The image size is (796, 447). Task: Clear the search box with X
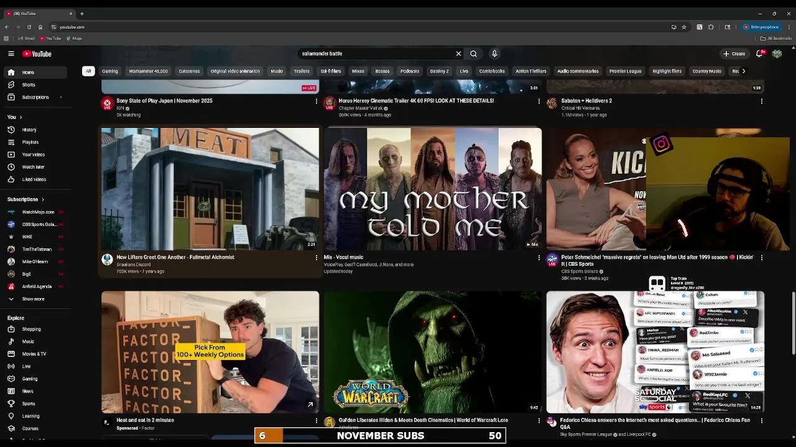[x=458, y=54]
